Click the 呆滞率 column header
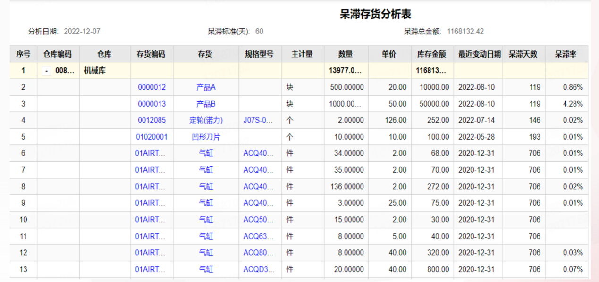599x282 pixels. click(565, 54)
